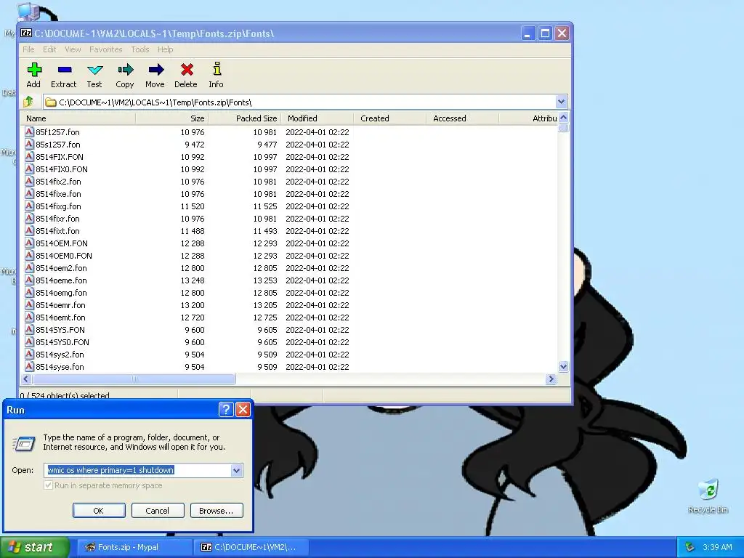Open the Edit menu
Screen dimensions: 744x558
[x=49, y=49]
